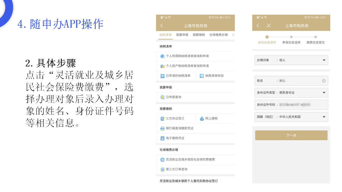Image resolution: width=342 pixels, height=192 pixels.
Task: Tap the 已申请的纳税清单 icon
Action: tap(162, 76)
